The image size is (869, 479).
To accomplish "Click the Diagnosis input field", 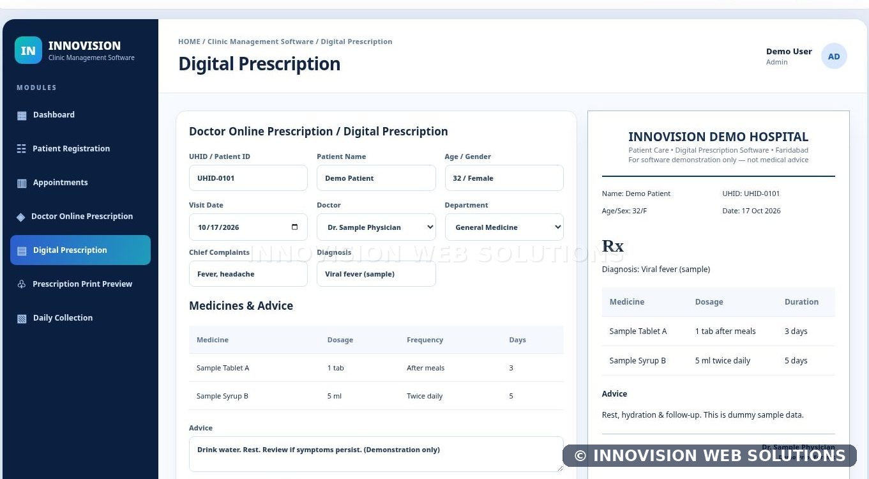I will point(376,274).
